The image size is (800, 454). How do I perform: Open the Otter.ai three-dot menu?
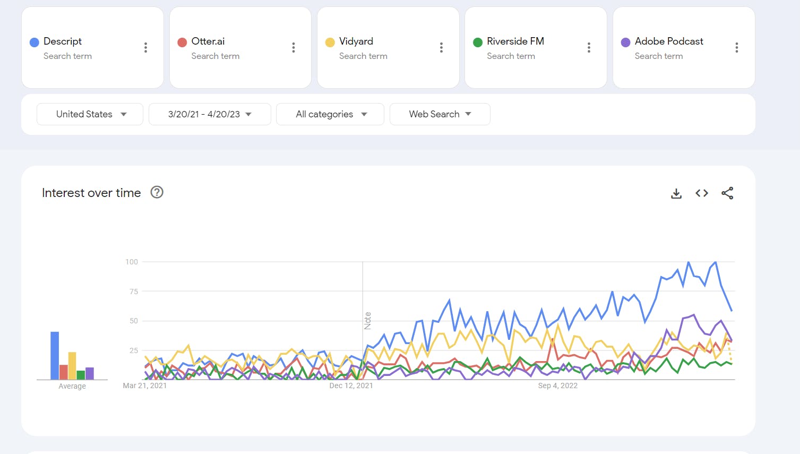pos(293,48)
